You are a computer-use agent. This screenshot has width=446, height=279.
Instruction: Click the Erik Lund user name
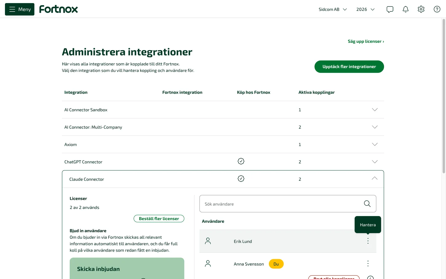click(243, 241)
